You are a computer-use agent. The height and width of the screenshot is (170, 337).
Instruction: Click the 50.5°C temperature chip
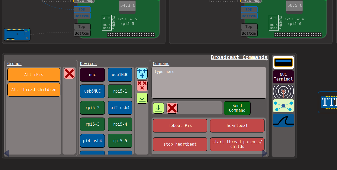coord(294,6)
